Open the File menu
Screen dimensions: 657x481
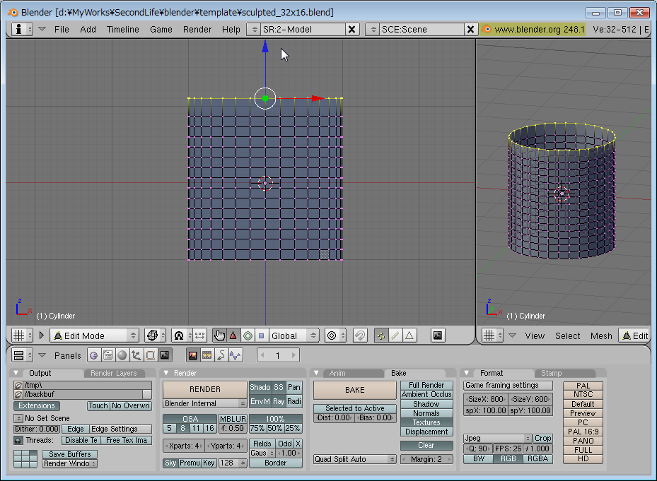(62, 29)
